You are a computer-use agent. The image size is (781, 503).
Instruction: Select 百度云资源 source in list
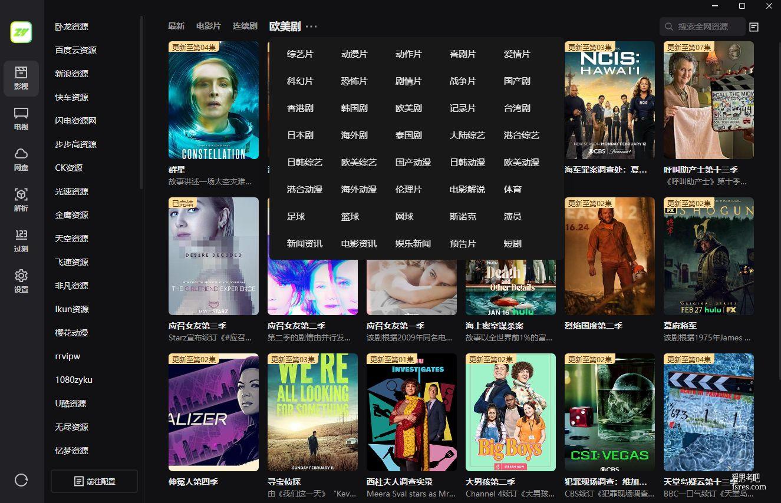pyautogui.click(x=76, y=50)
